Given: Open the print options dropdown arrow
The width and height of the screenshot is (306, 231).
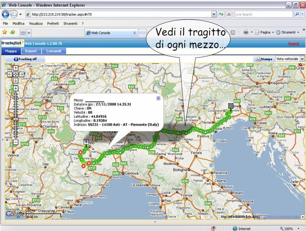Looking at the screenshot, I should [x=252, y=32].
